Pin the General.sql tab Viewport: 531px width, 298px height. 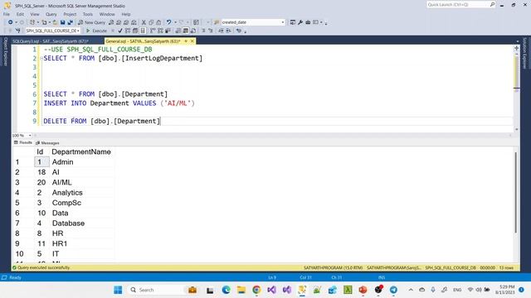coord(186,41)
